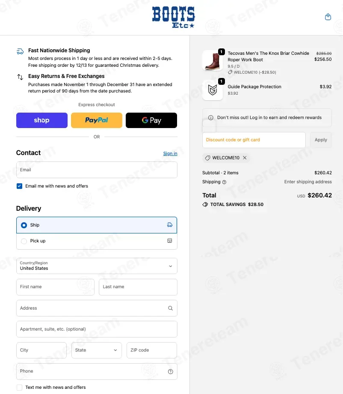Pay using the Google Pay button
This screenshot has width=343, height=394.
point(151,120)
